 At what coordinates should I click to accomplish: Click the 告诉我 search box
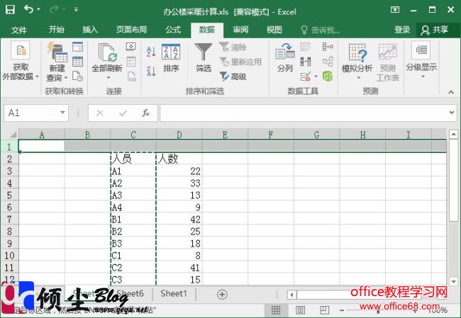321,30
